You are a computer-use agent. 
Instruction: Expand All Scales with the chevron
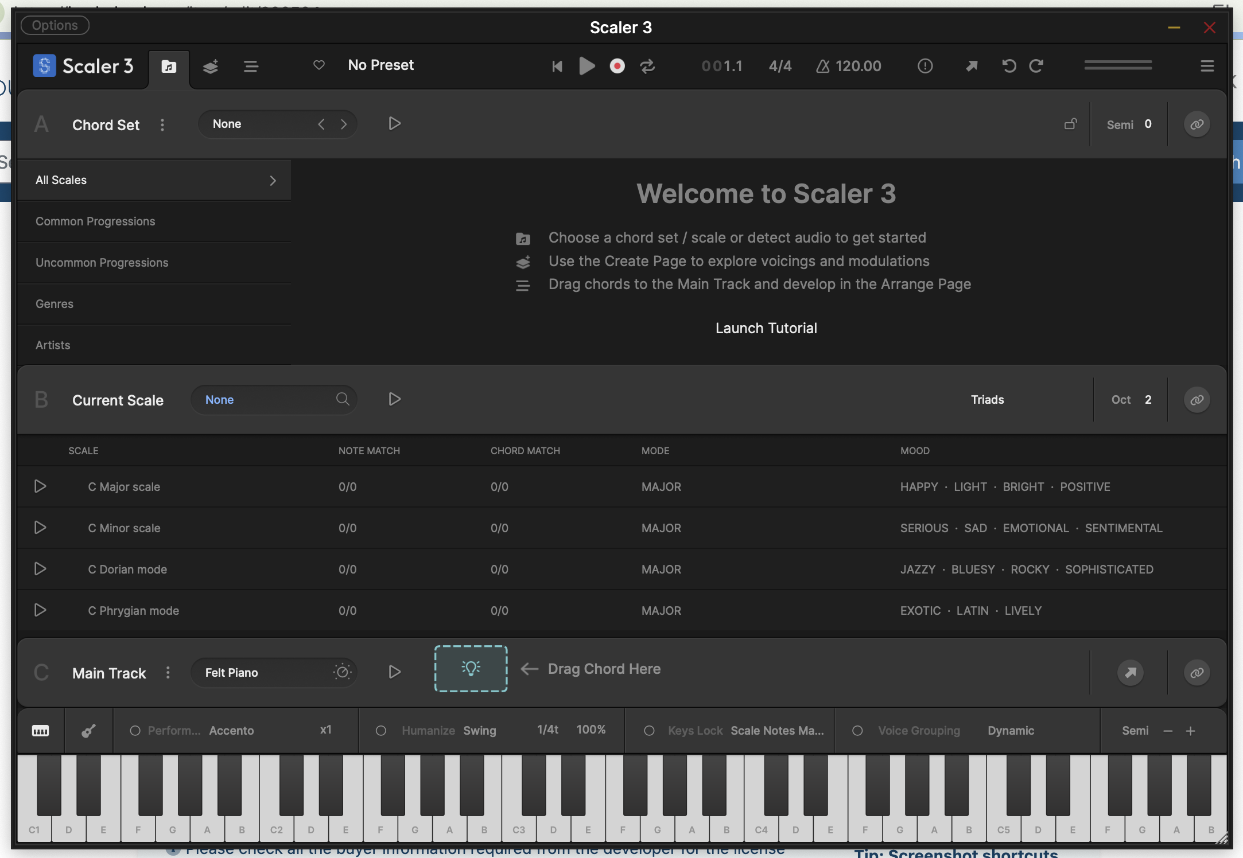pyautogui.click(x=271, y=180)
